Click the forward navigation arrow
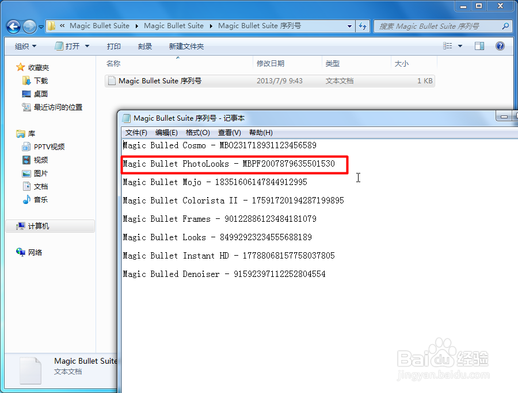This screenshot has height=393, width=518. [29, 26]
